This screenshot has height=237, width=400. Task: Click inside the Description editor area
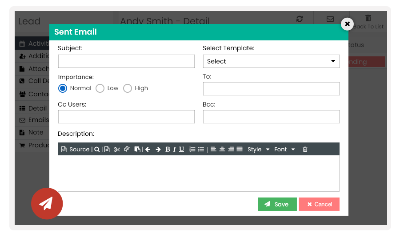click(199, 173)
